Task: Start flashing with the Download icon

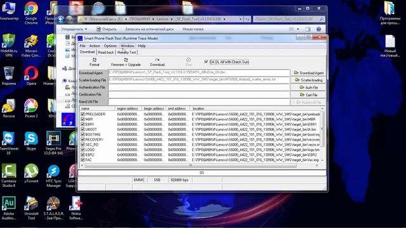Action: tap(157, 62)
